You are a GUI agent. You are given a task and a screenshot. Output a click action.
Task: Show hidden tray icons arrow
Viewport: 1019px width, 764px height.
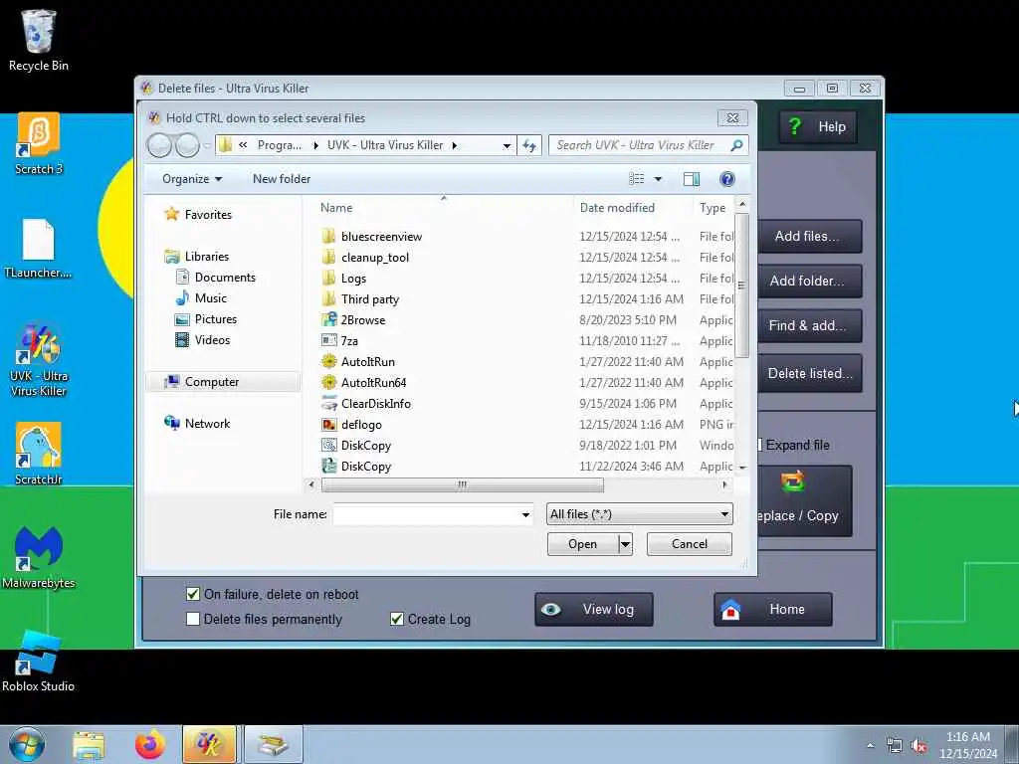870,745
